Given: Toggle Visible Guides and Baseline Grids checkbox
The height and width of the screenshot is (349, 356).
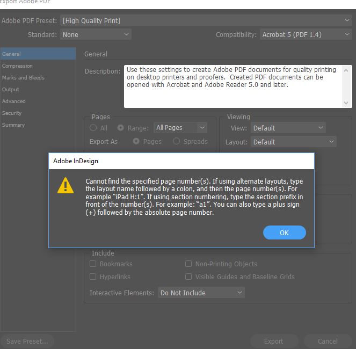Looking at the screenshot, I should (188, 277).
